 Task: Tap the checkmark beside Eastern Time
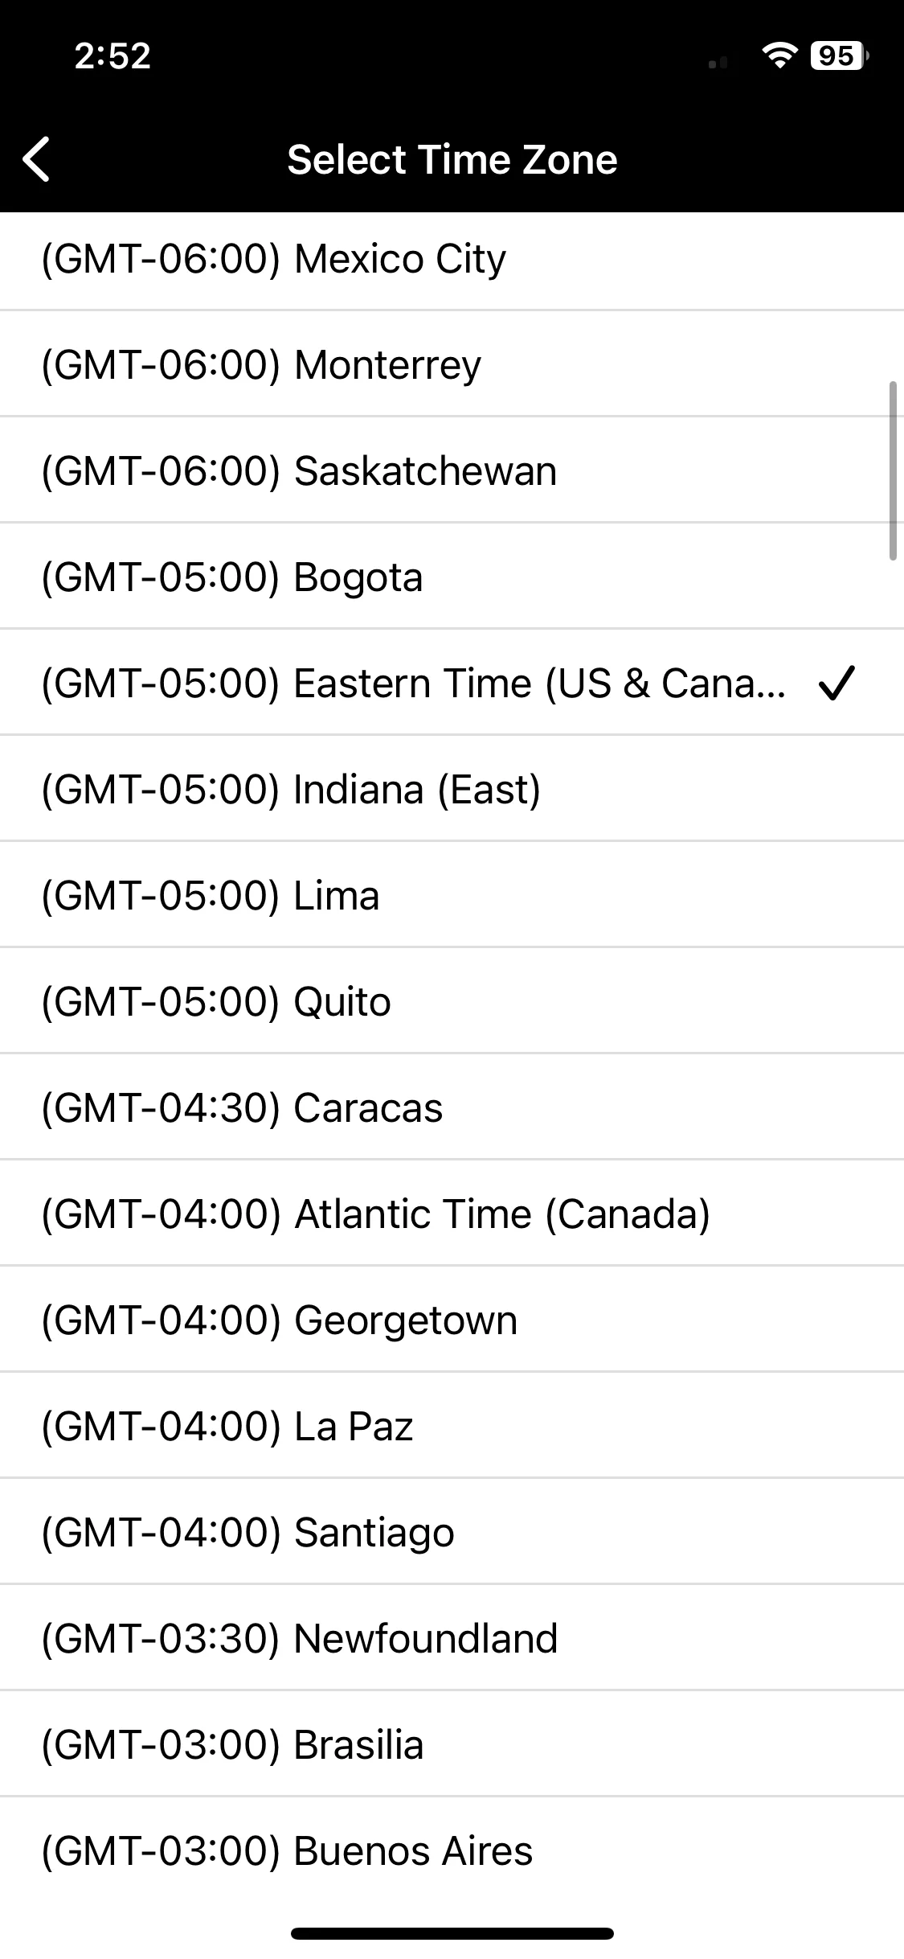[837, 683]
